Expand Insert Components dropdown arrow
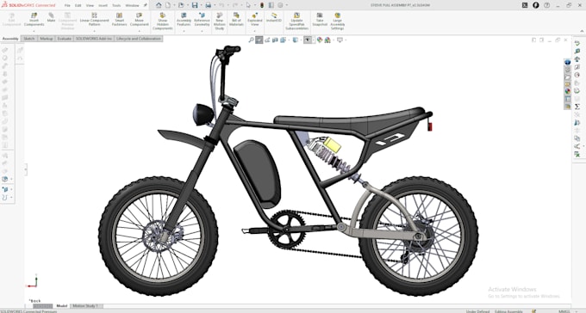This screenshot has width=586, height=313. [x=34, y=31]
